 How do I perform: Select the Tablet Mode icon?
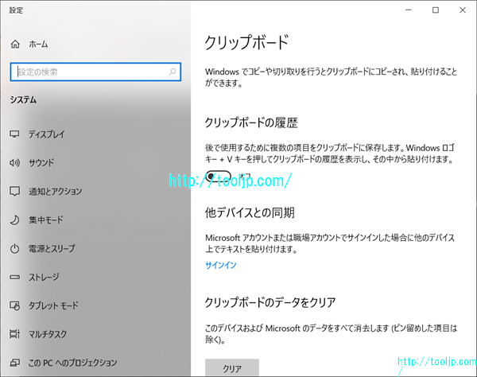pyautogui.click(x=14, y=305)
